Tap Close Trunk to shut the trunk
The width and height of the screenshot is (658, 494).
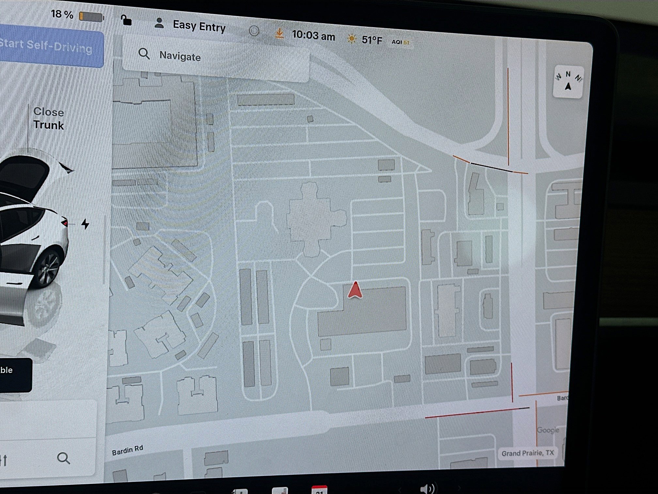(49, 119)
